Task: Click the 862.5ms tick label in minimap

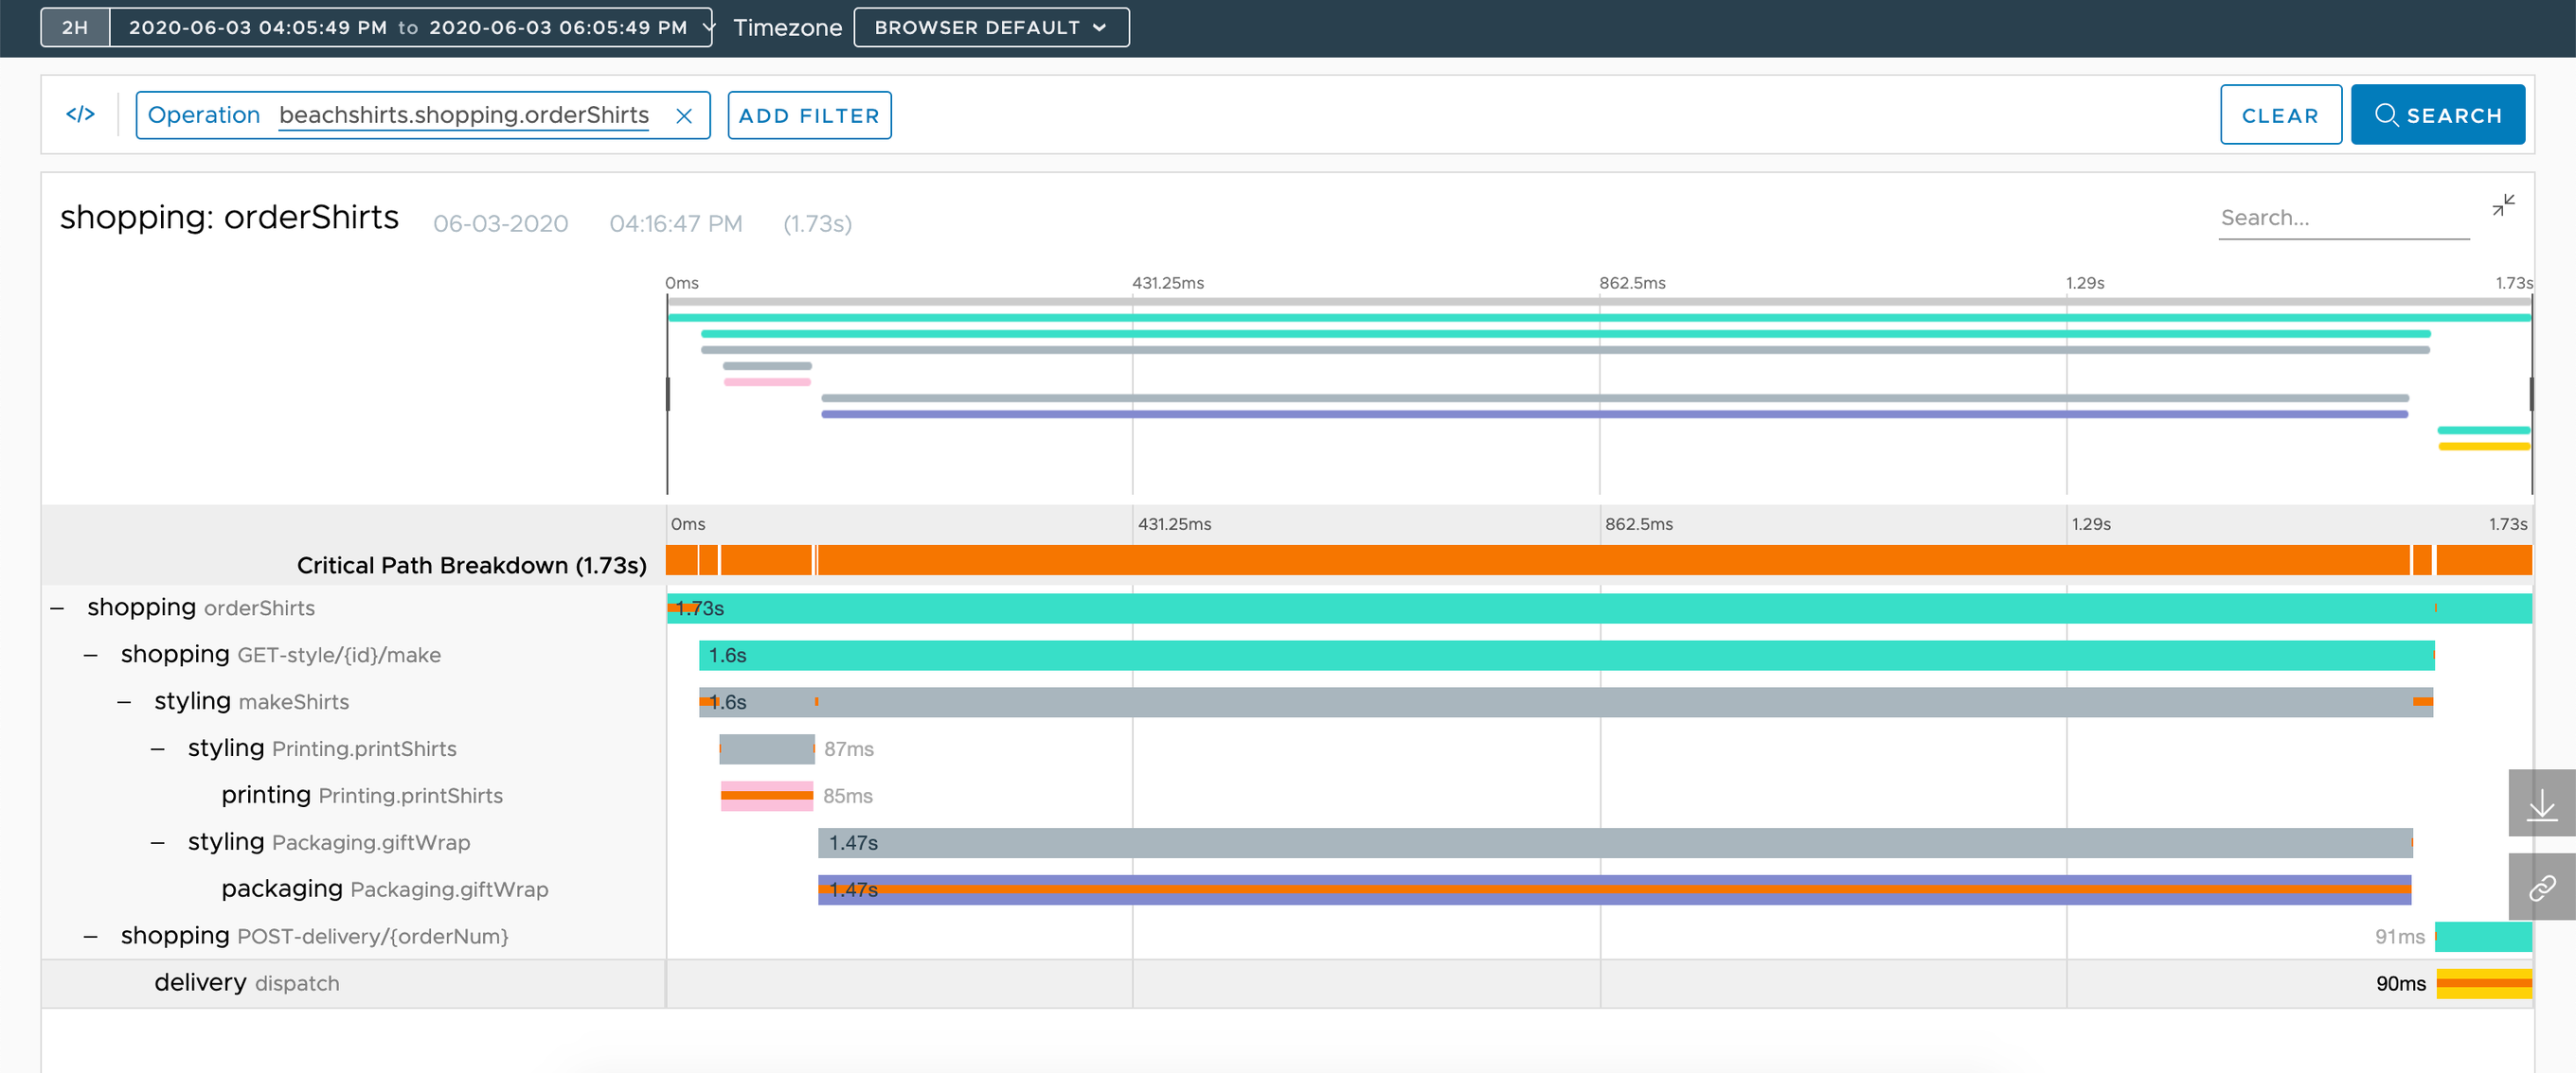Action: coord(1632,283)
